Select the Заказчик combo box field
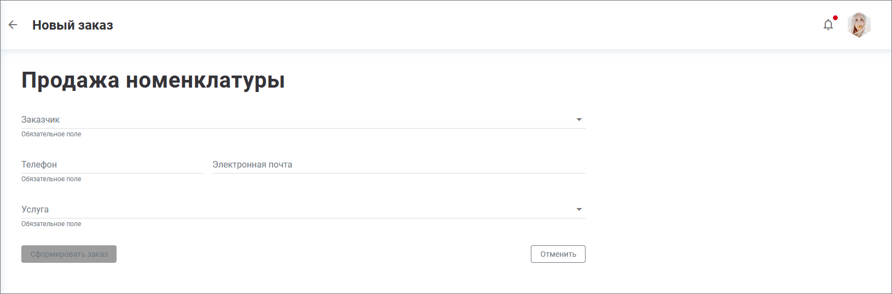The image size is (892, 294). coord(296,119)
